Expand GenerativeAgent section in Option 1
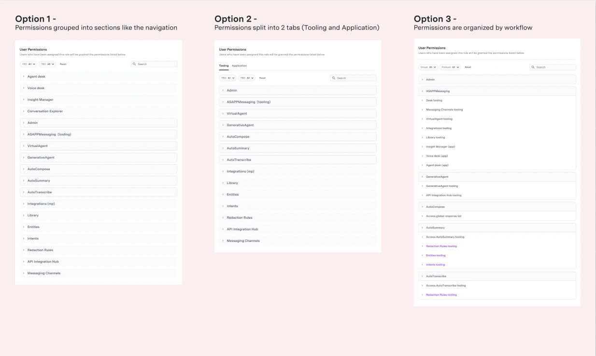Viewport: 596px width, 356px height. pyautogui.click(x=99, y=158)
